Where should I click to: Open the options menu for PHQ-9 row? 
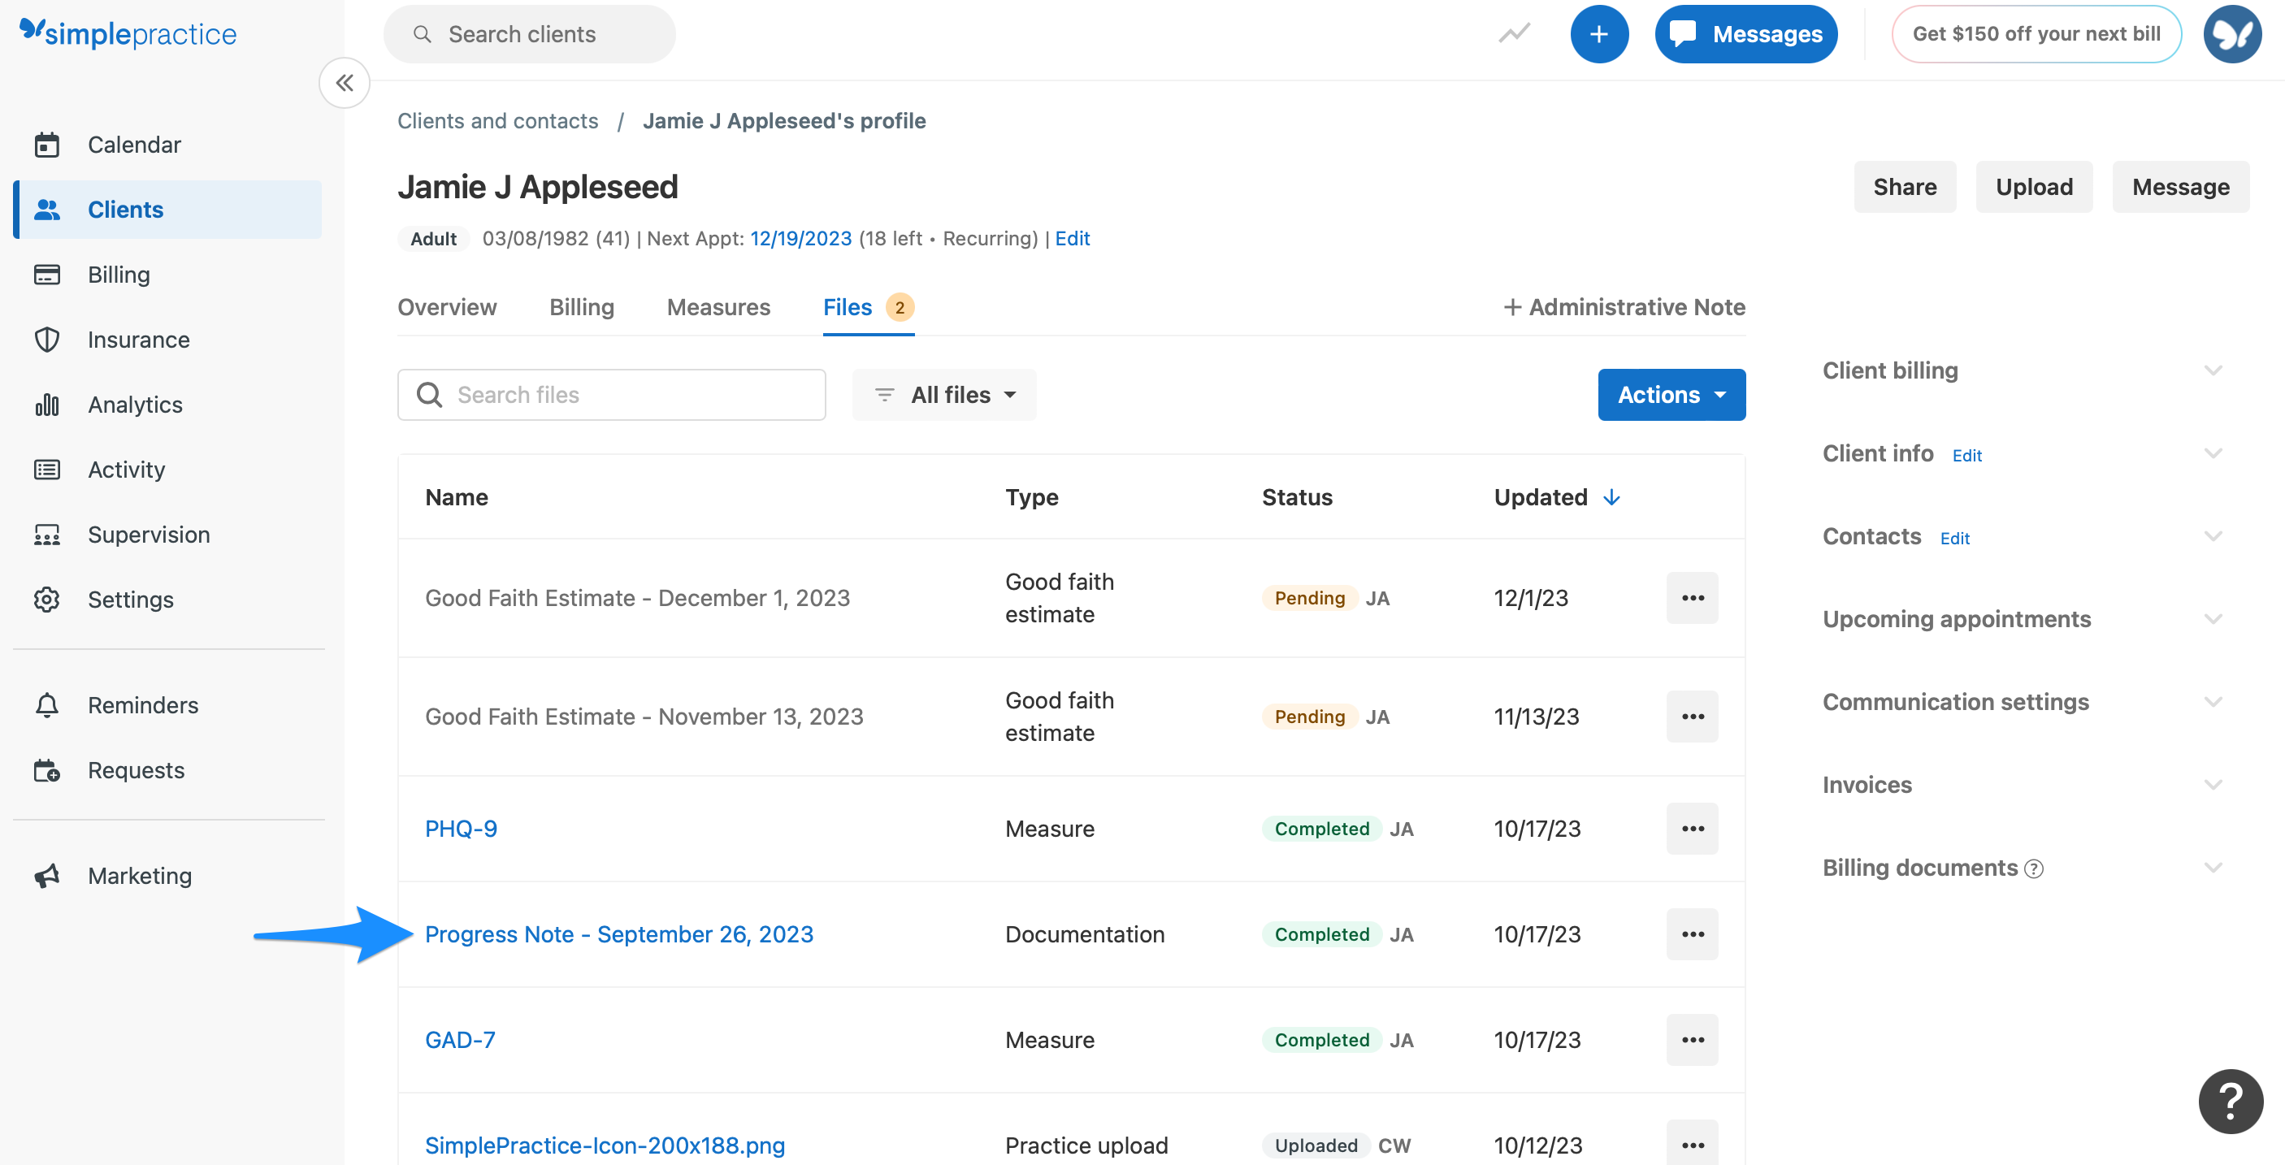coord(1693,828)
